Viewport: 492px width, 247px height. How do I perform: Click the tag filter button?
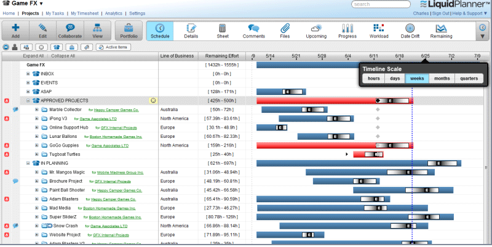(x=87, y=47)
